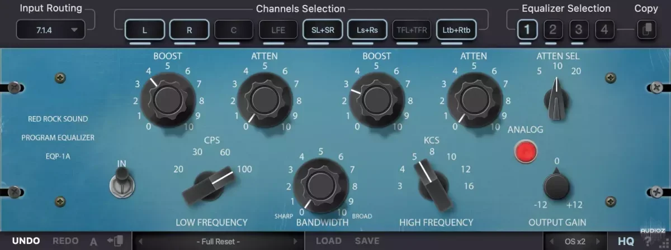The image size is (671, 250).
Task: Set ATTEN SEL to 20
Action: coord(577,71)
